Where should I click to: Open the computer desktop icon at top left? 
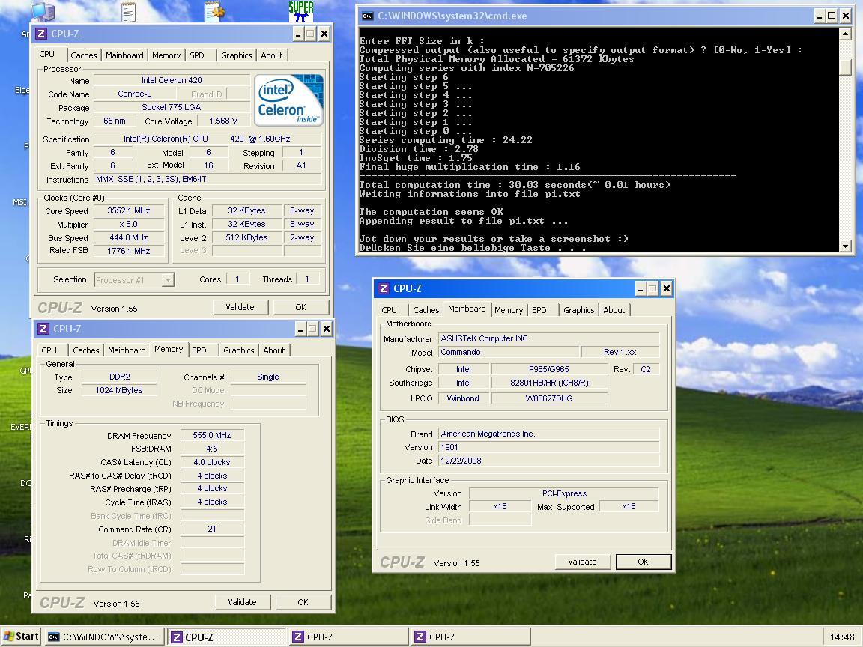(43, 12)
